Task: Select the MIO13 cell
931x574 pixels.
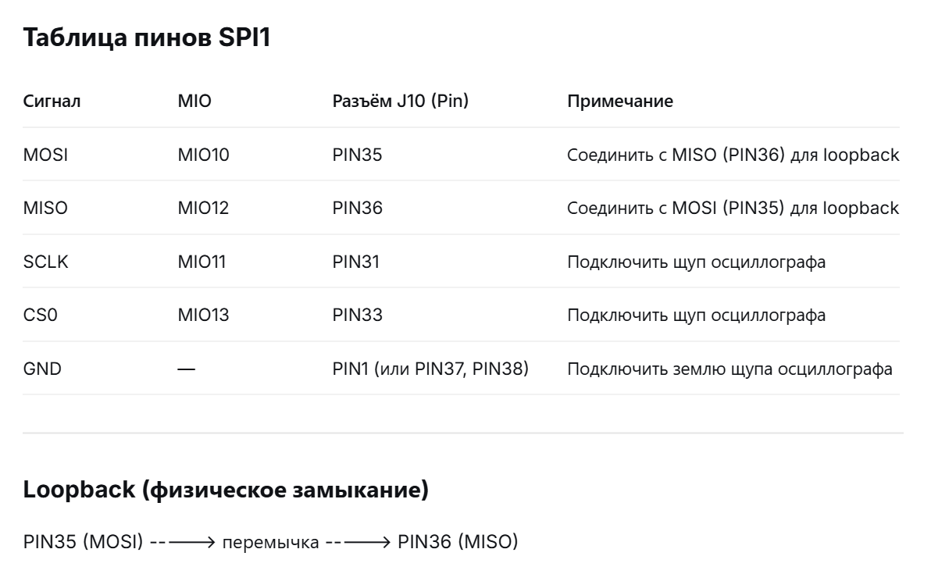Action: 203,316
